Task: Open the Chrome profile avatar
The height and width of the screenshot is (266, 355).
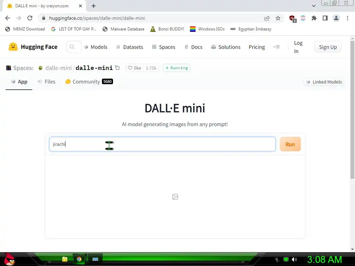Action: (x=336, y=18)
